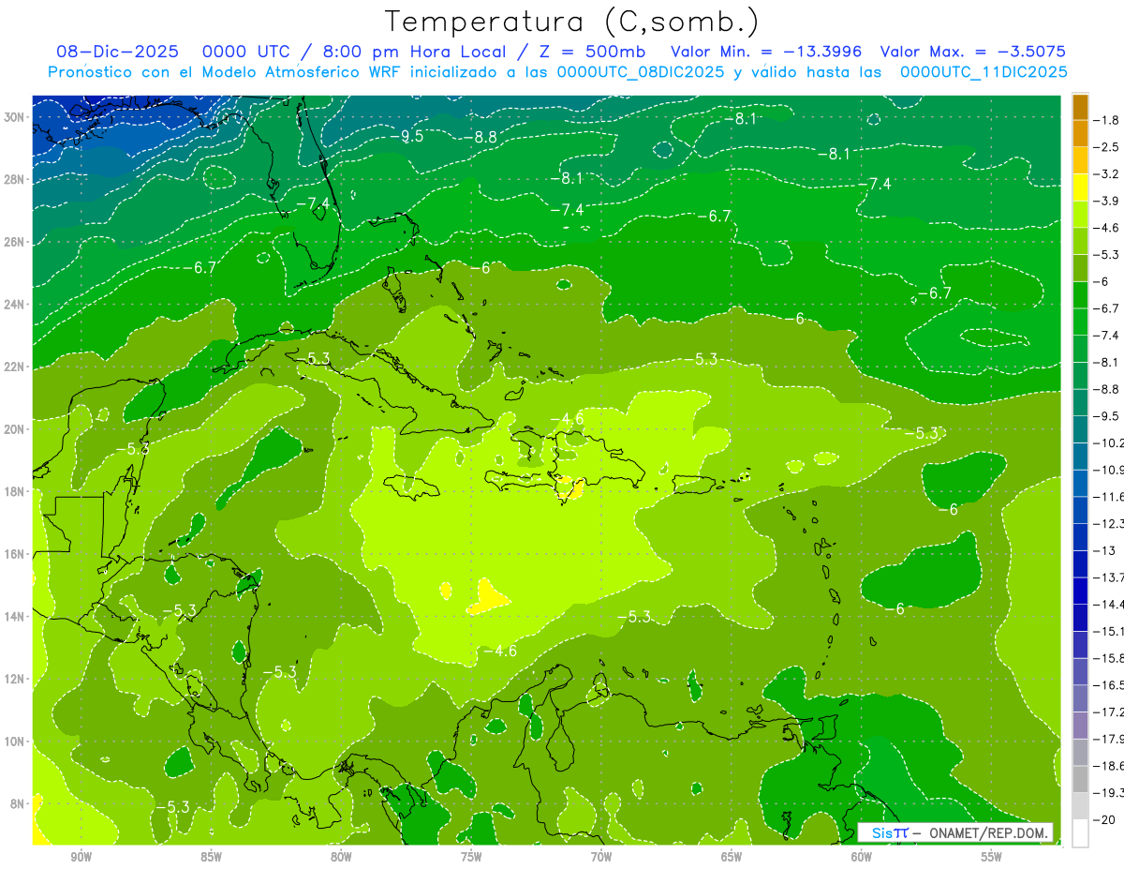The image size is (1124, 869).
Task: Click the 30N latitude axis label
Action: (14, 117)
